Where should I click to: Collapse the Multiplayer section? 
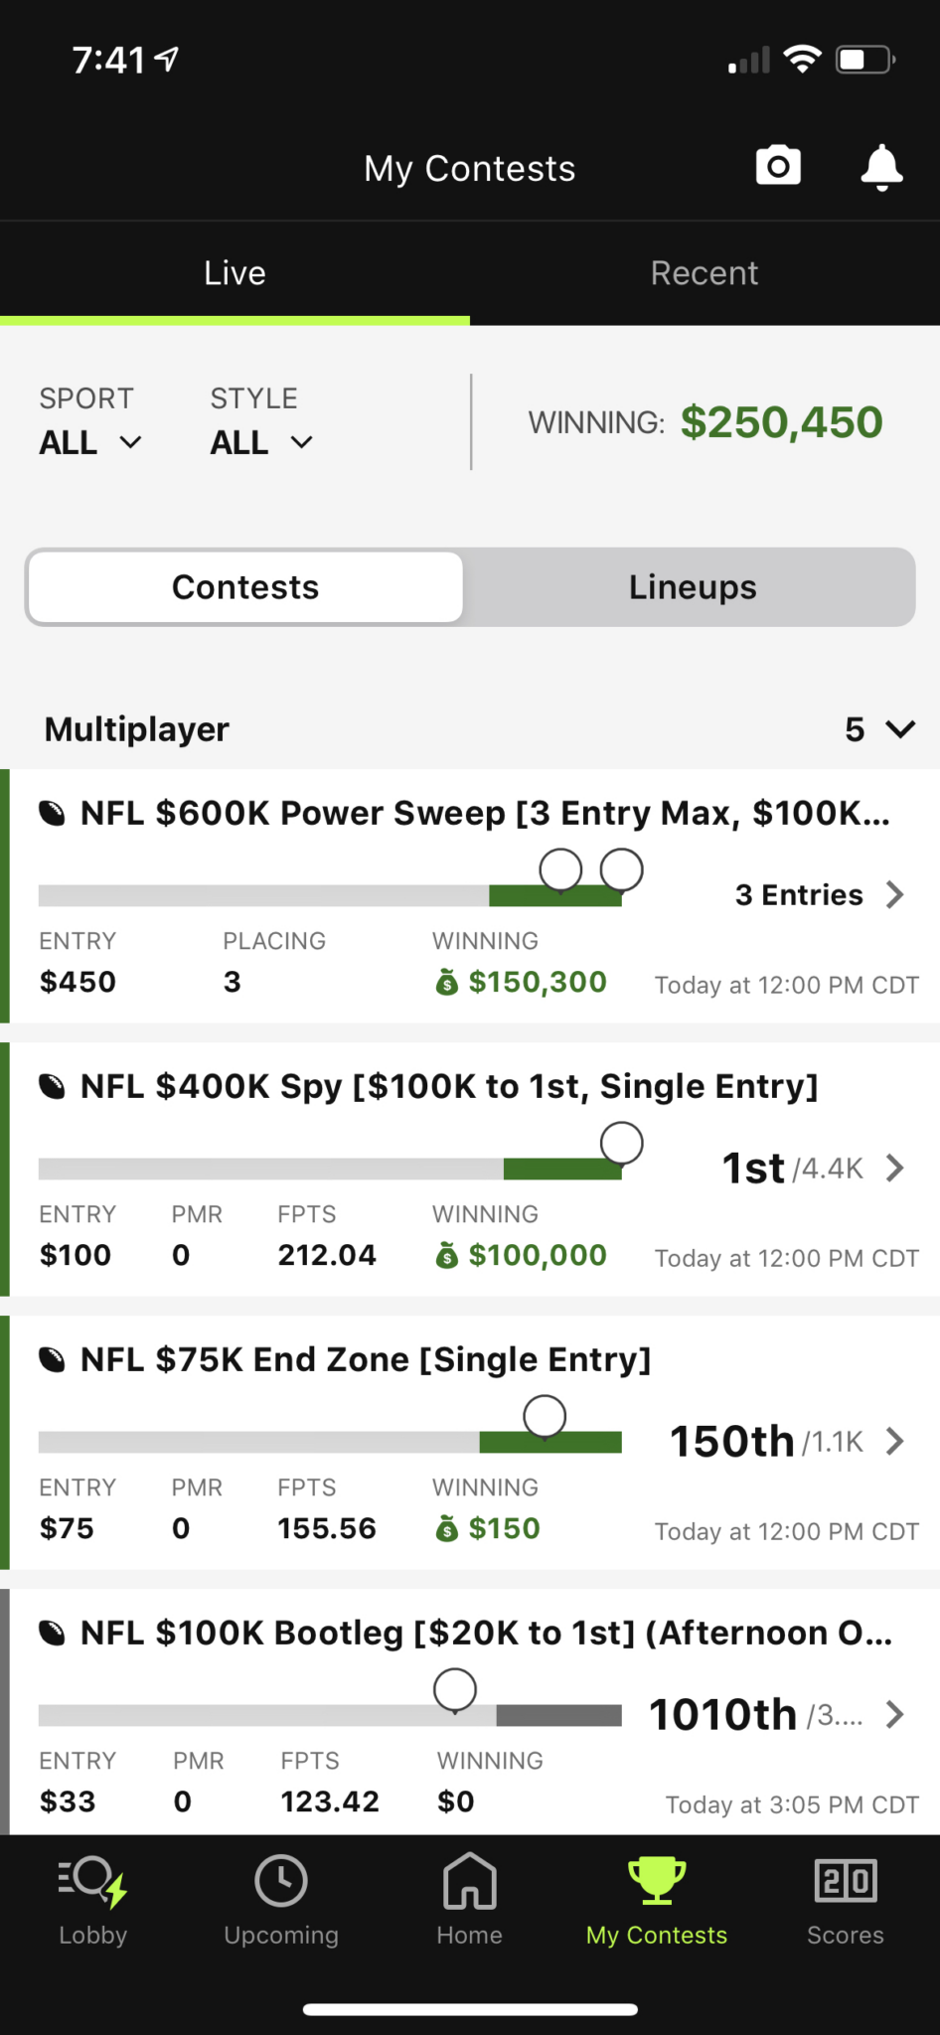tap(899, 730)
